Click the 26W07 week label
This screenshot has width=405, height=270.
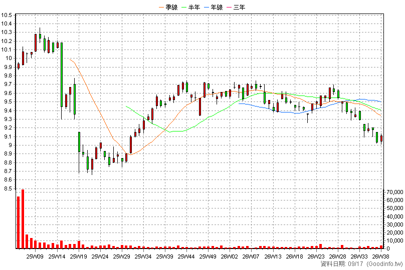pos(251,256)
